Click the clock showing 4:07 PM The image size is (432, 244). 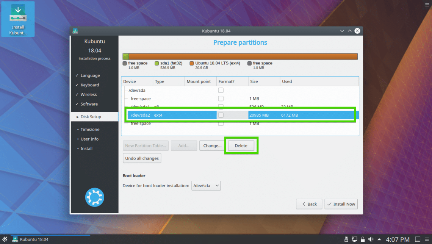tap(398, 239)
